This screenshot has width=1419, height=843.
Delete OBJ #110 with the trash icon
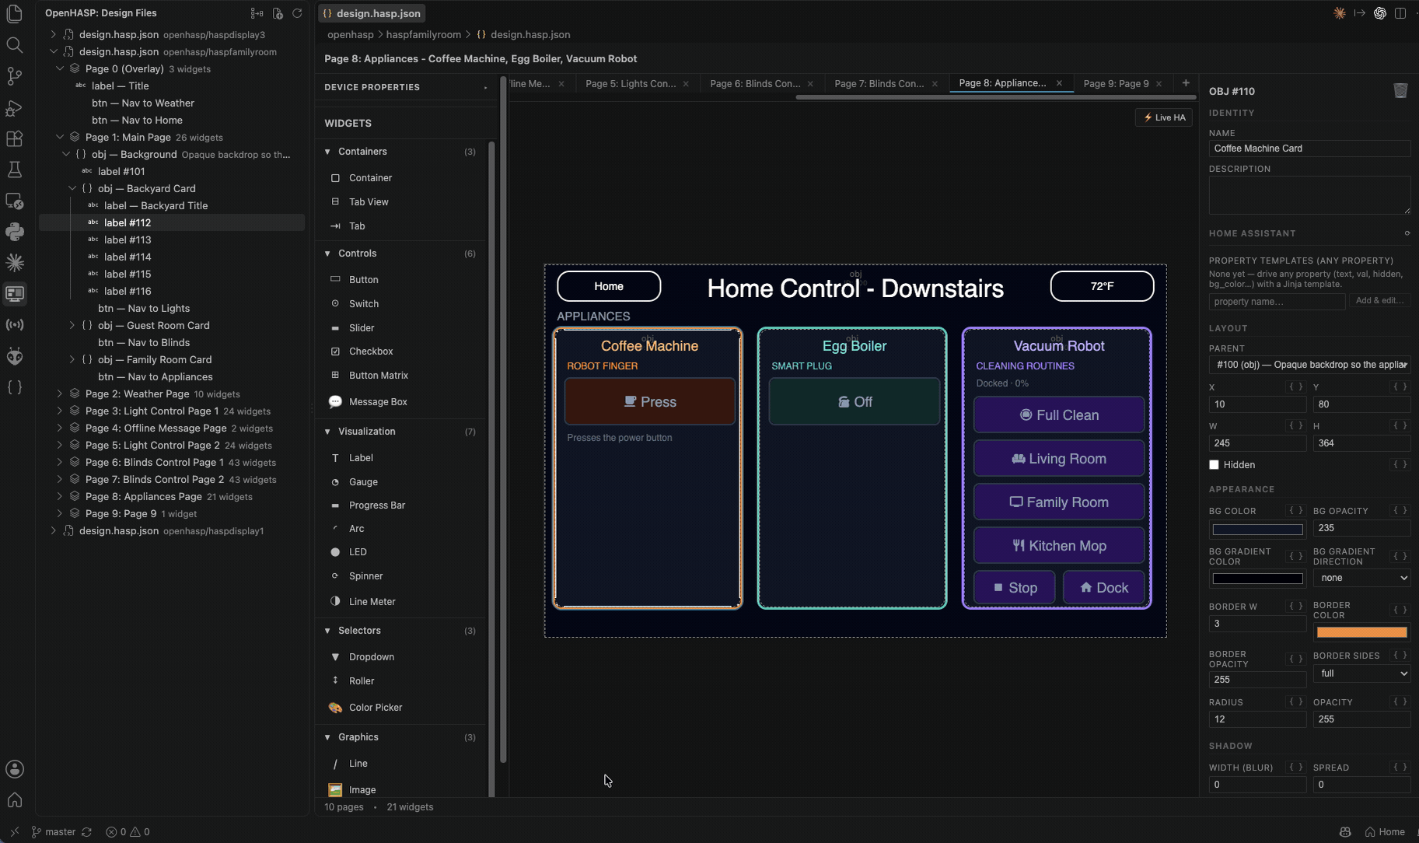click(1400, 91)
